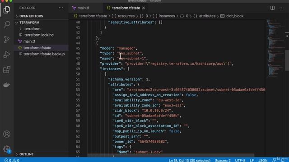Open terraform.tfstate.backup in the explorer
Screen dimensions: 289x162
(x=44, y=54)
